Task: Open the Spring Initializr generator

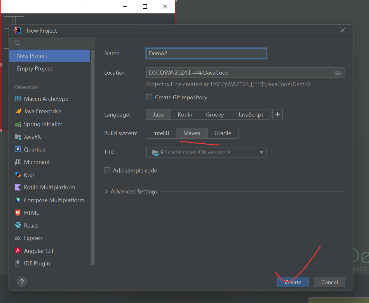Action: coord(43,124)
